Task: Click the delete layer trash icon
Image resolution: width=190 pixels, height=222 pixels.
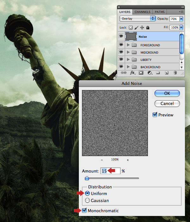Action: [175, 73]
